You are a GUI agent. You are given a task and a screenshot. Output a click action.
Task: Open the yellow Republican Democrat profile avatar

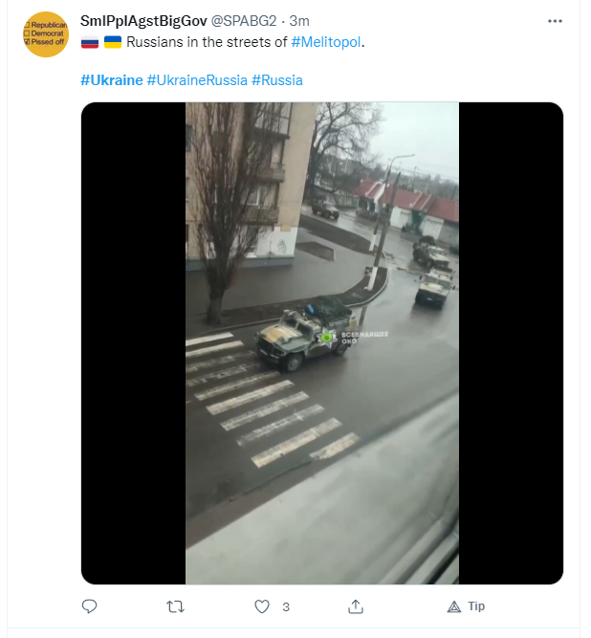(x=46, y=34)
